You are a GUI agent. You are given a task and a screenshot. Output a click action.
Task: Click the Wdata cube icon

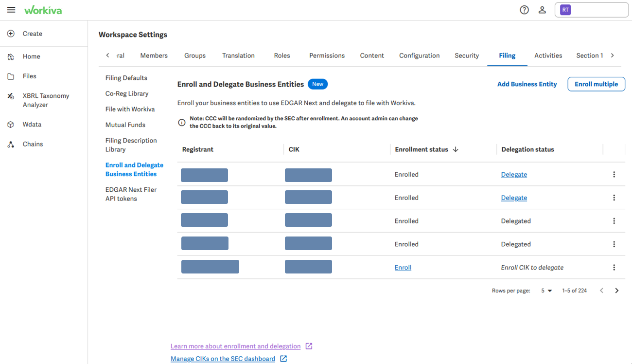[11, 125]
